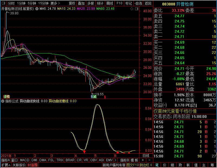The width and height of the screenshot is (217, 168).
Task: Switch indicator to CR
Action: (79, 160)
